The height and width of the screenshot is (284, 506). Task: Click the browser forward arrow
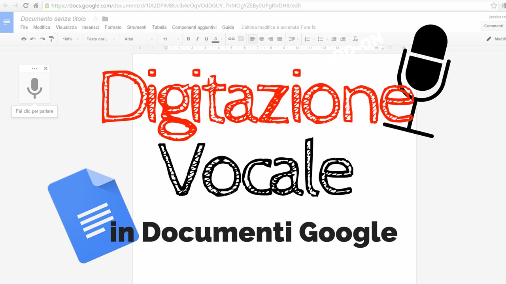pos(15,6)
